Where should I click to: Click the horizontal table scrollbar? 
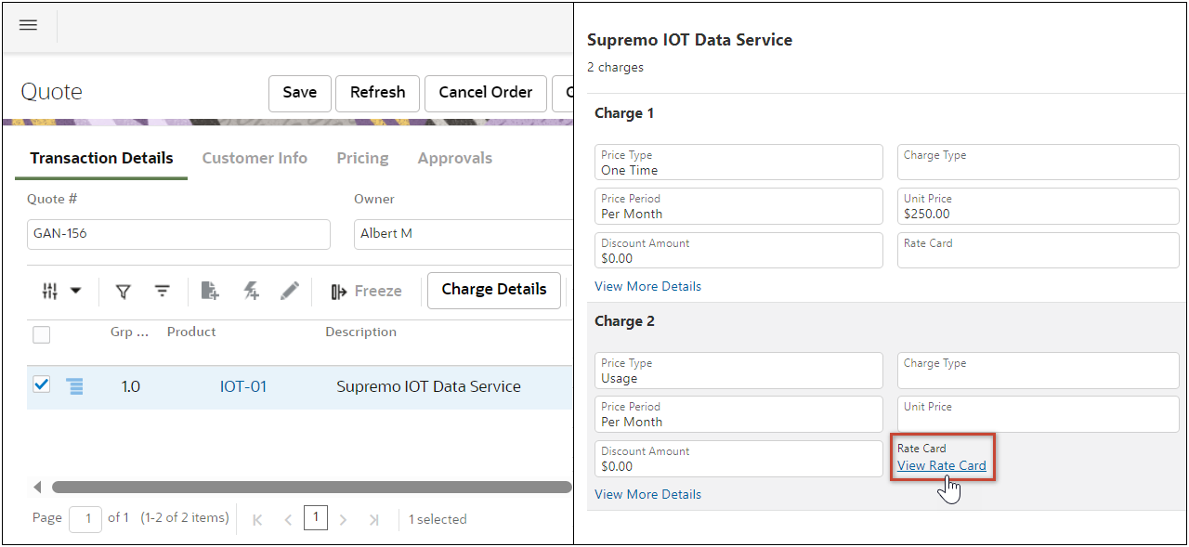(311, 487)
